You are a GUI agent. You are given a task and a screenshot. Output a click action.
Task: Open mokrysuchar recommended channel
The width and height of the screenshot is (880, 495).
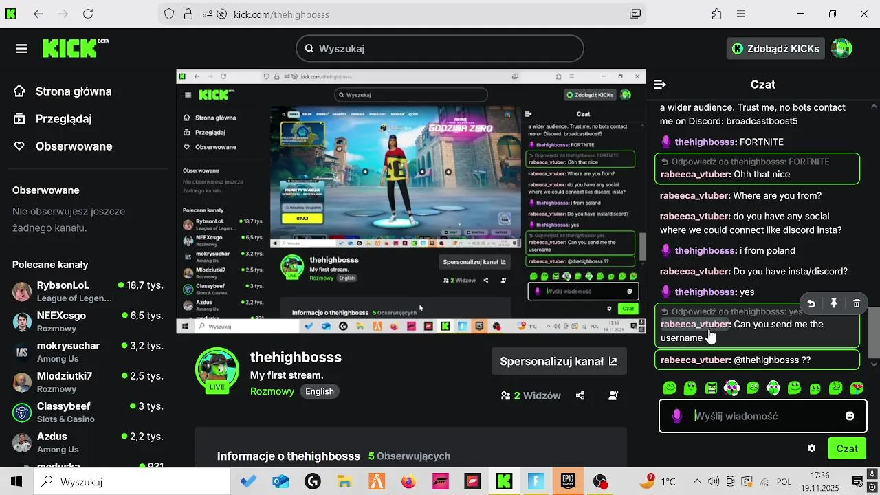[88, 351]
